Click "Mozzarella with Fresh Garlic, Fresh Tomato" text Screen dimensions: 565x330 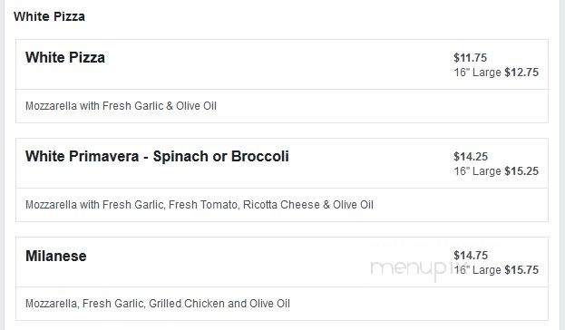pyautogui.click(x=132, y=205)
